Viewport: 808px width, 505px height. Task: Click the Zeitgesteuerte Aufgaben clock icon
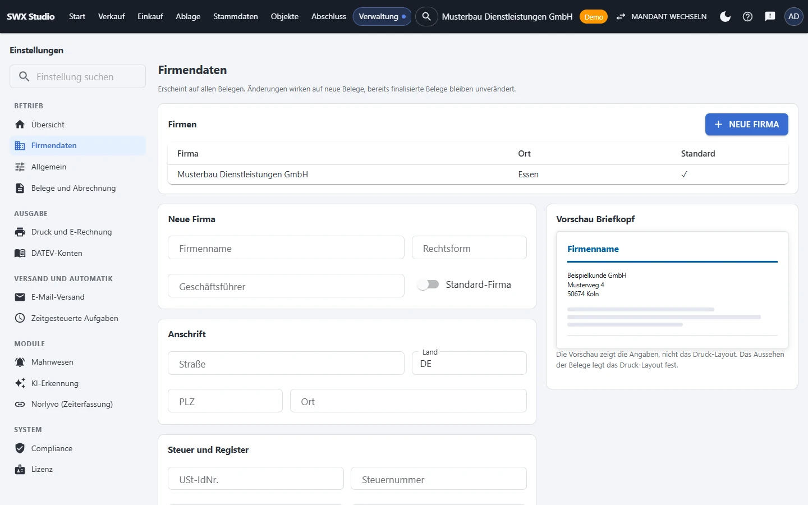pos(20,318)
